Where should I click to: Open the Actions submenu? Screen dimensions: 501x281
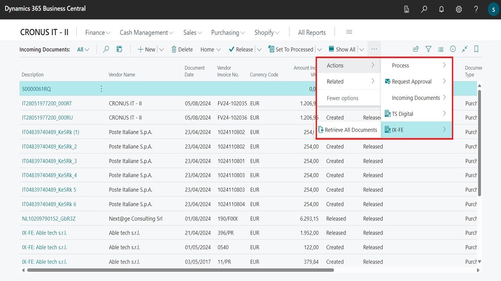click(349, 66)
